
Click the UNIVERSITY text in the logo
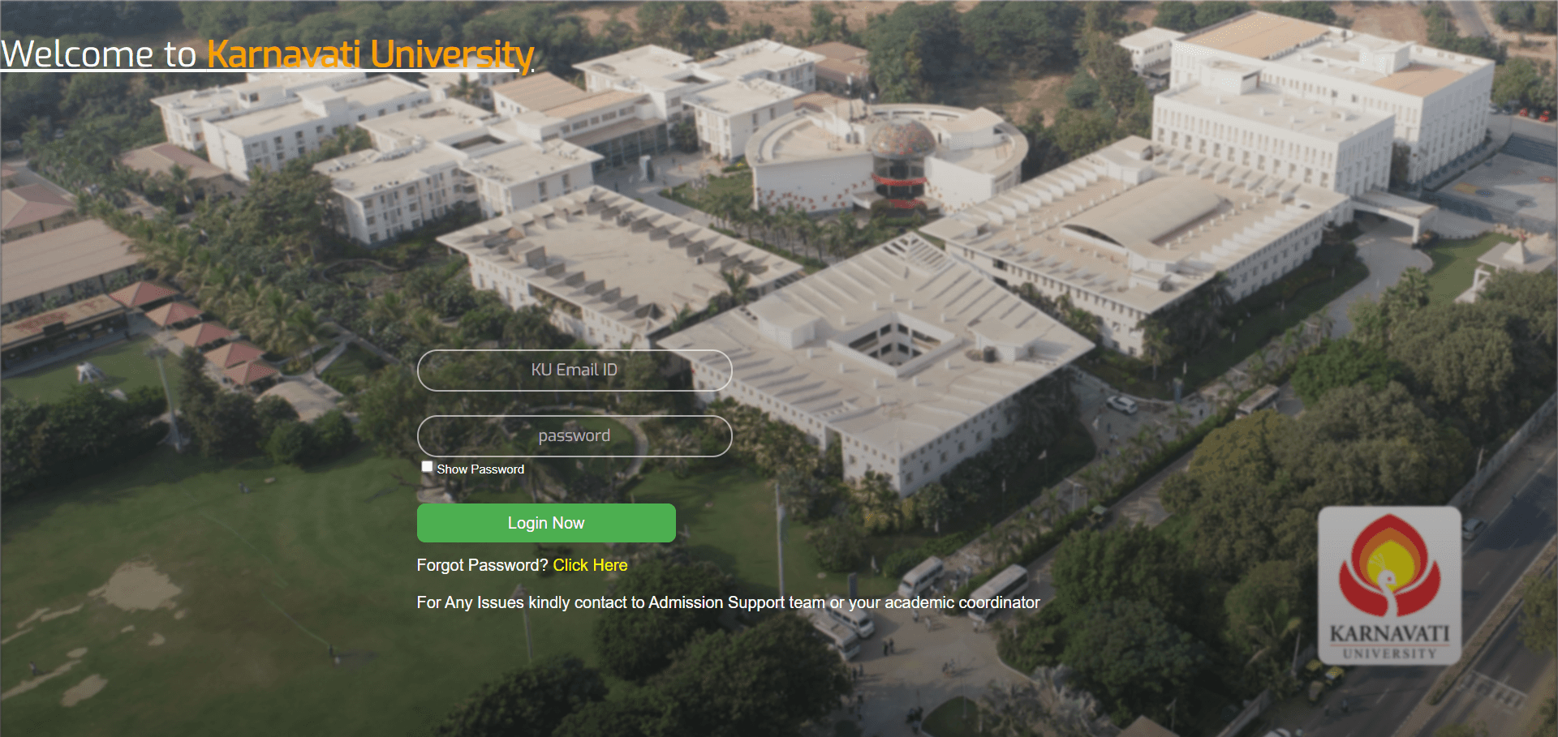[1389, 653]
